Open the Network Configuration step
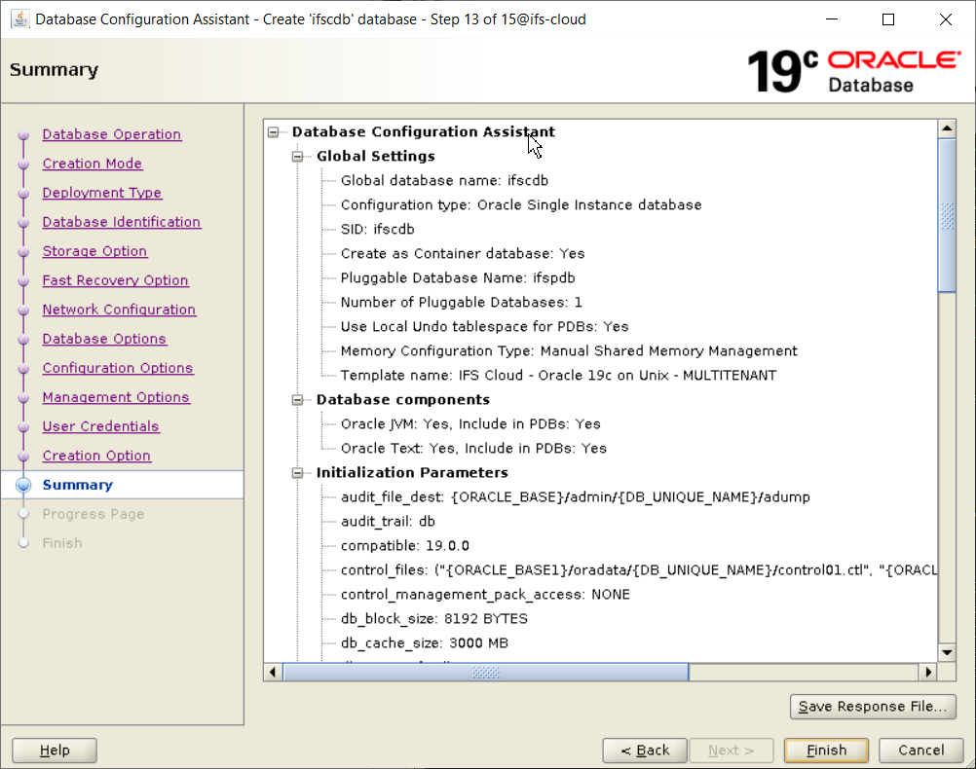 click(x=119, y=310)
